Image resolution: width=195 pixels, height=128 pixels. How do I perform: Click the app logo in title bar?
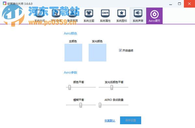point(5,3)
